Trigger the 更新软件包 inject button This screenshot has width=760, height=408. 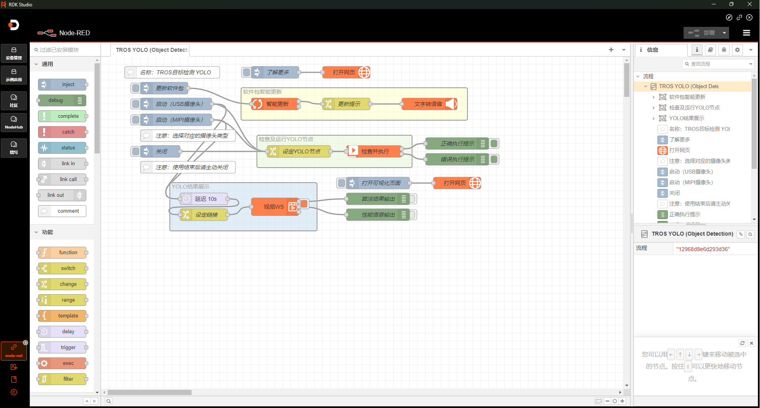(136, 88)
